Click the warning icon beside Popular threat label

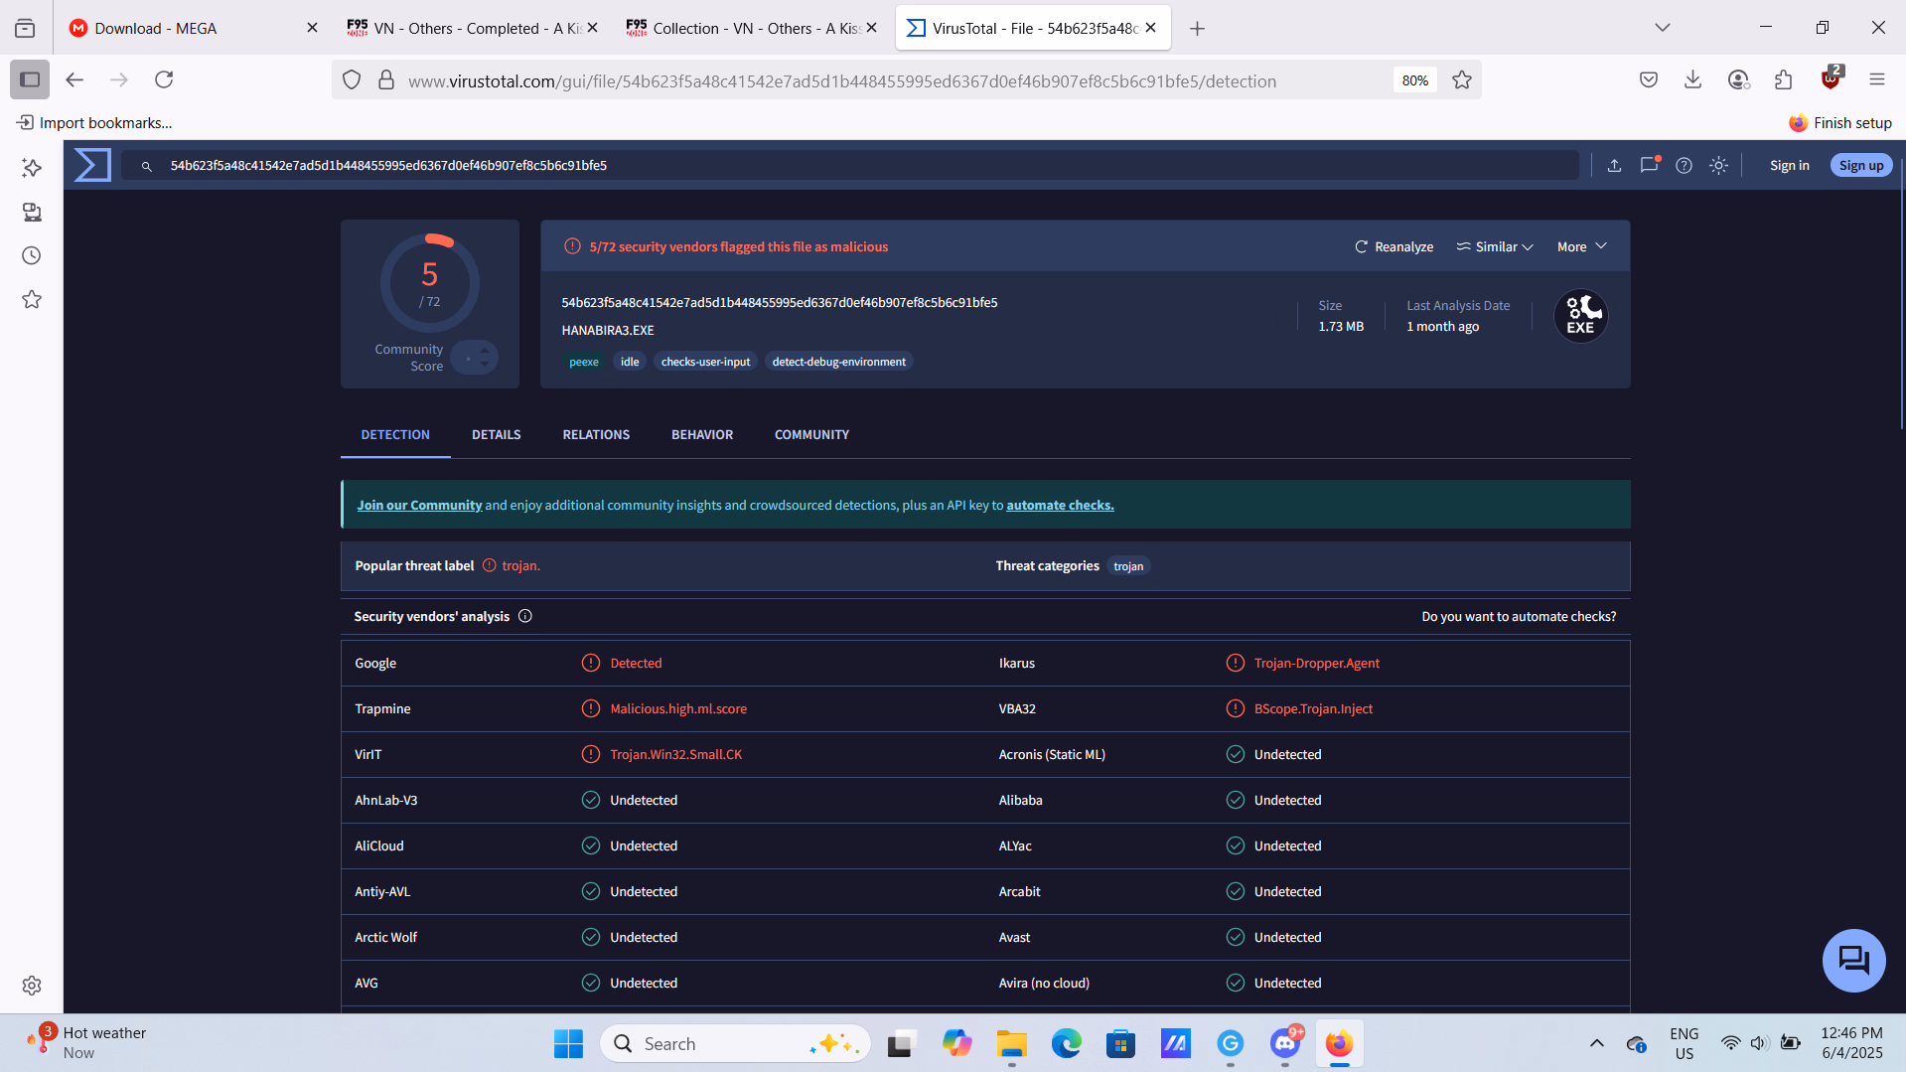click(x=490, y=565)
